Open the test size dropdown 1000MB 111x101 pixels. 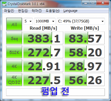click(45, 21)
